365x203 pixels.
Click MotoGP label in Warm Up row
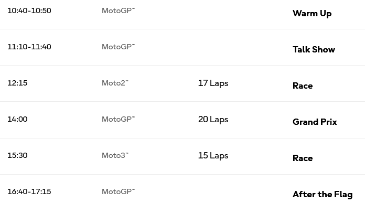tap(118, 10)
